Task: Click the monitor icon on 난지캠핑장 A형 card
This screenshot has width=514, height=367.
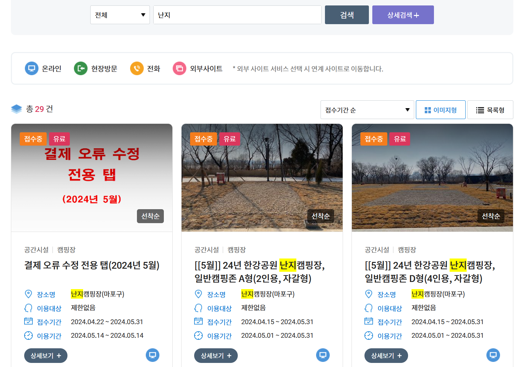Action: (x=323, y=355)
